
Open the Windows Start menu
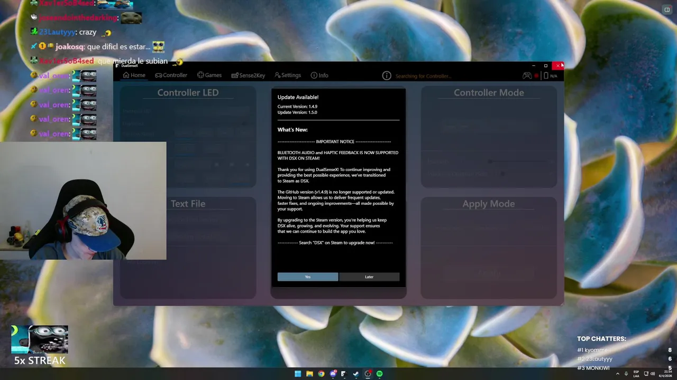(x=298, y=374)
